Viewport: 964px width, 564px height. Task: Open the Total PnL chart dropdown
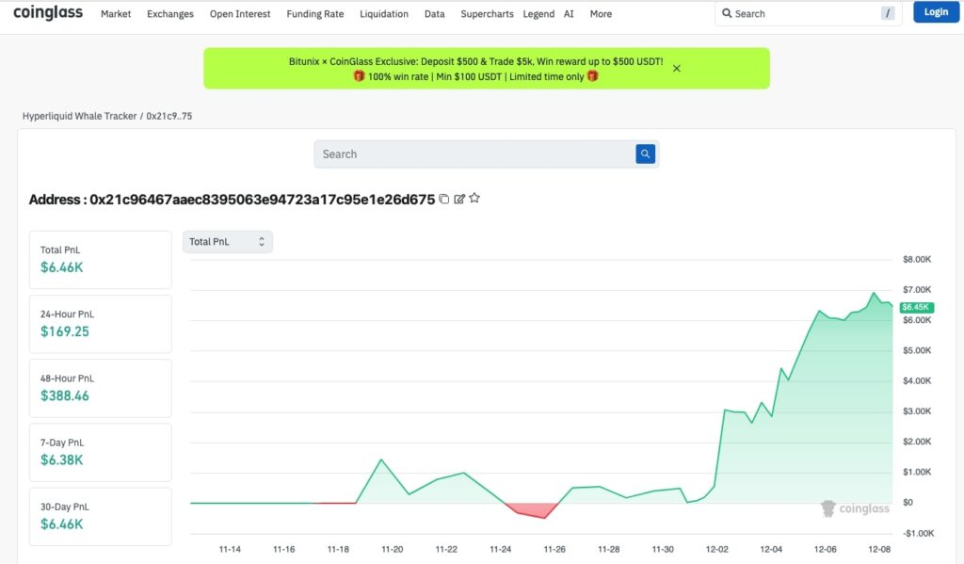[x=227, y=242]
